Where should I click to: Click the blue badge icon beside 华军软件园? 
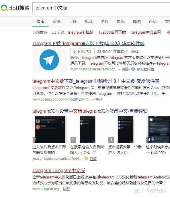point(133,69)
